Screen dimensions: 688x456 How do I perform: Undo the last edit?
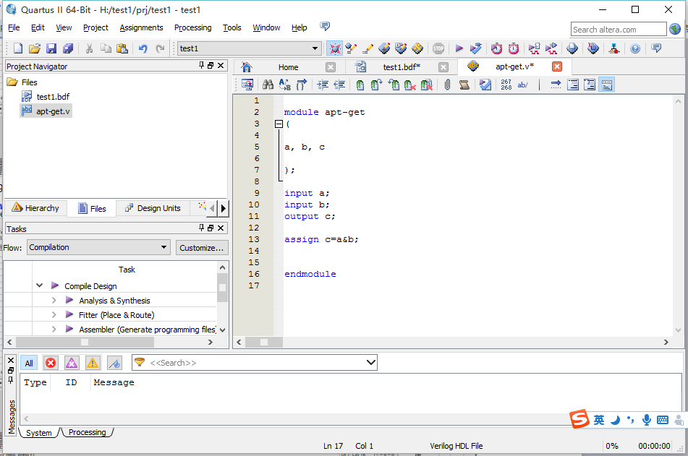click(143, 48)
